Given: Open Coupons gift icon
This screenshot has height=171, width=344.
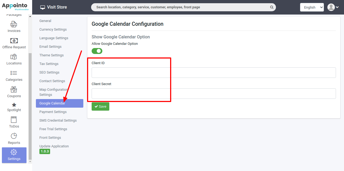Looking at the screenshot, I should pyautogui.click(x=14, y=89).
